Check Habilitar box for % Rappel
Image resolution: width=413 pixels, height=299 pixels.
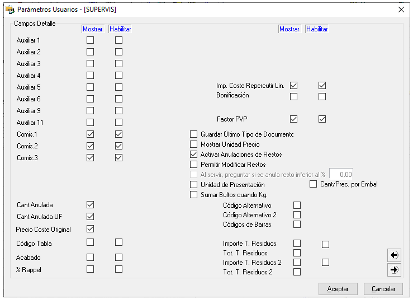(118, 269)
